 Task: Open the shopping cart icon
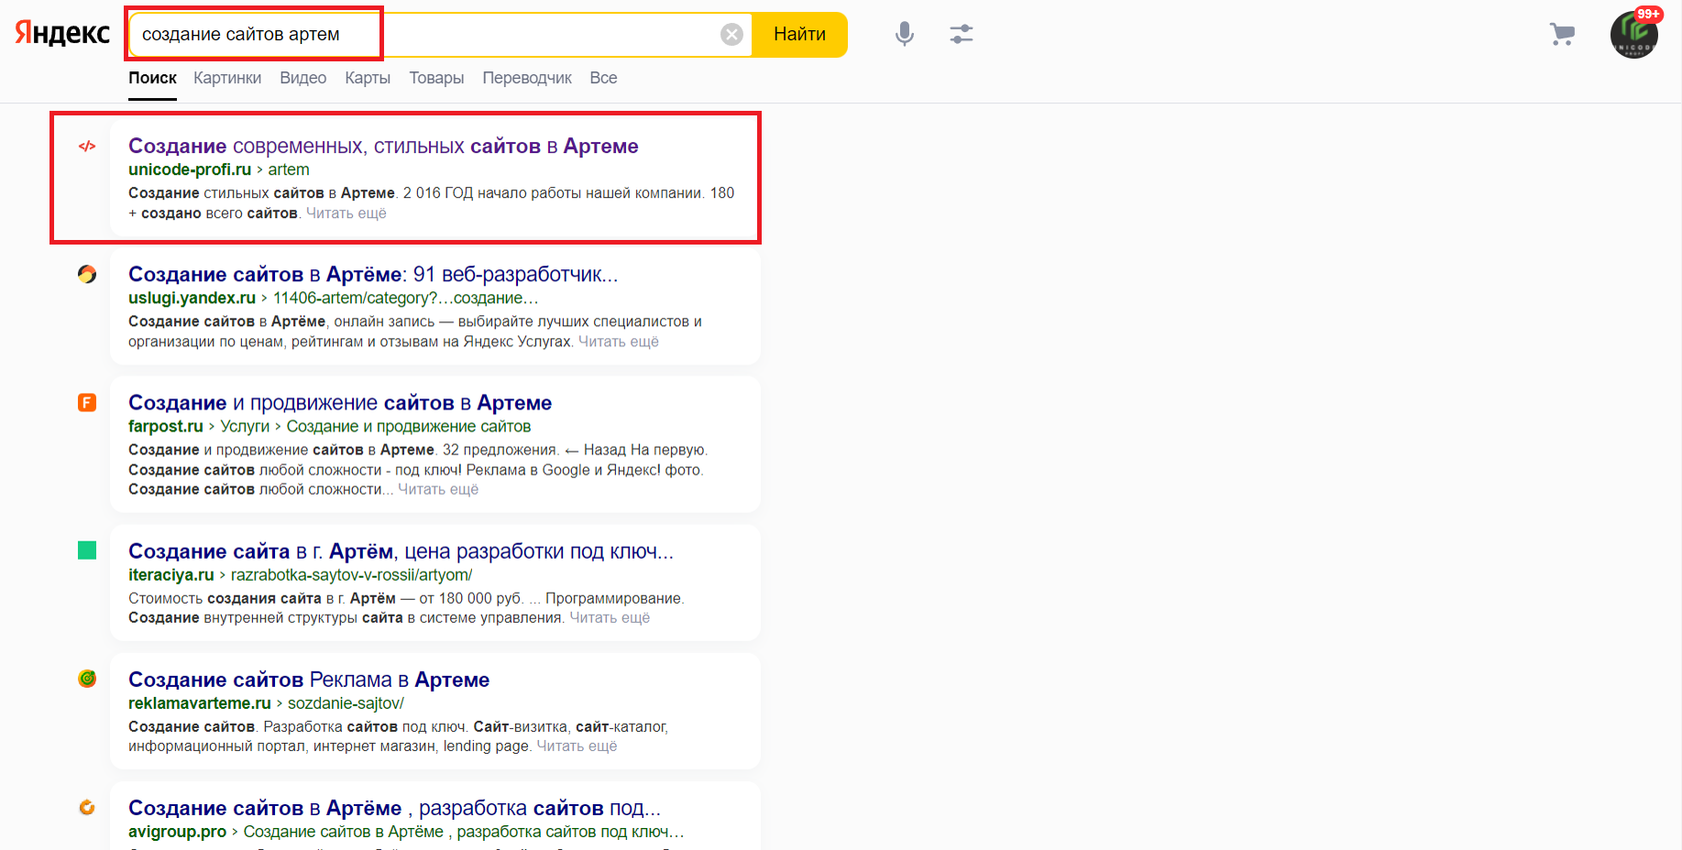1563,35
